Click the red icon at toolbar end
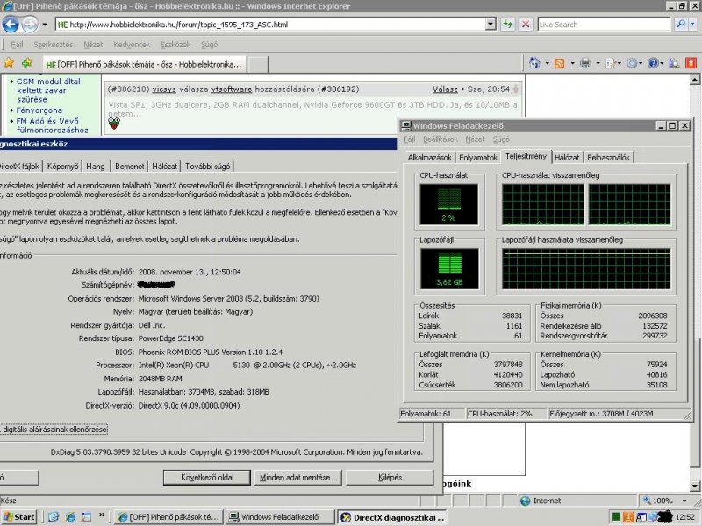 (691, 62)
